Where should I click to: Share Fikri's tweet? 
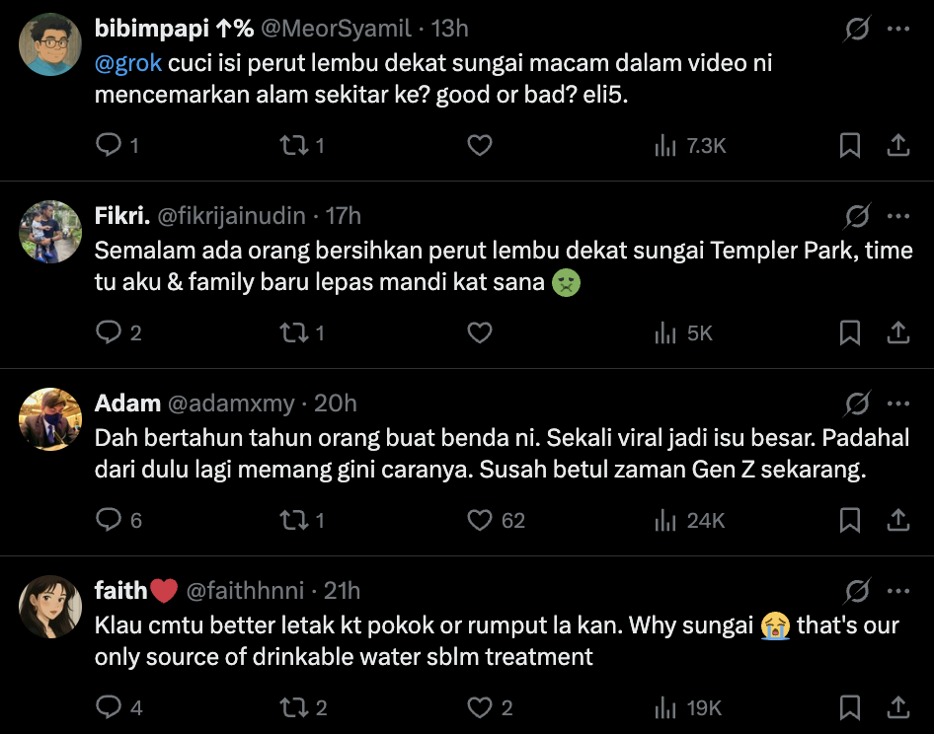pyautogui.click(x=897, y=333)
